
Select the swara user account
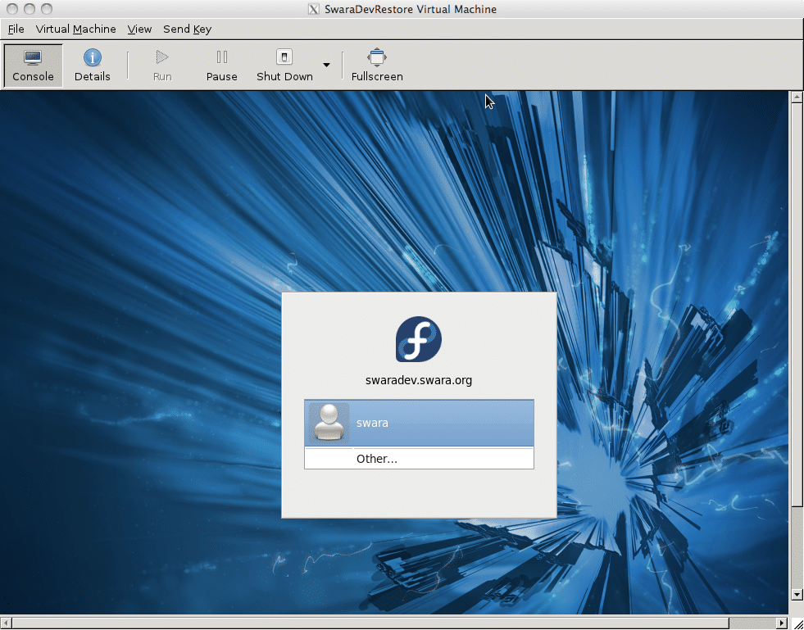tap(419, 424)
